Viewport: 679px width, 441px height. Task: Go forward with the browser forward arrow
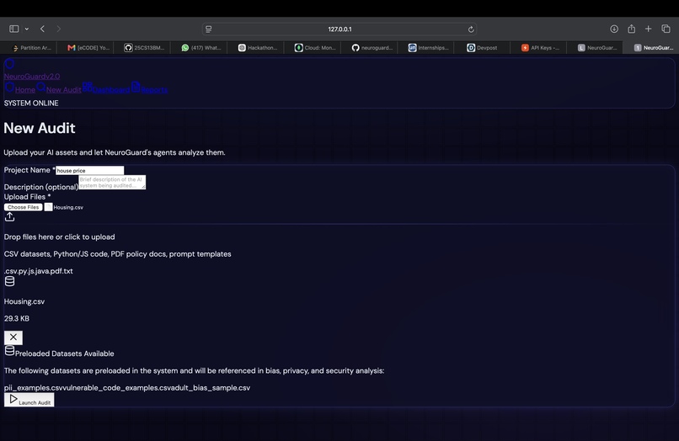click(x=58, y=29)
